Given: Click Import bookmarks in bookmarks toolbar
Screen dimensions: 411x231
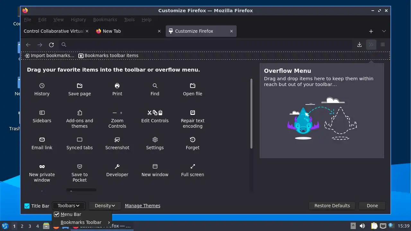Looking at the screenshot, I should pos(49,56).
